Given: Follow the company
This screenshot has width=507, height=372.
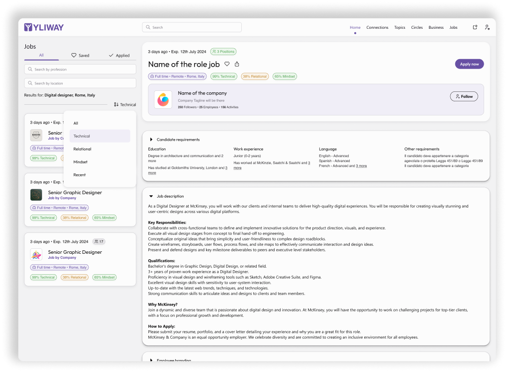Looking at the screenshot, I should tap(464, 96).
